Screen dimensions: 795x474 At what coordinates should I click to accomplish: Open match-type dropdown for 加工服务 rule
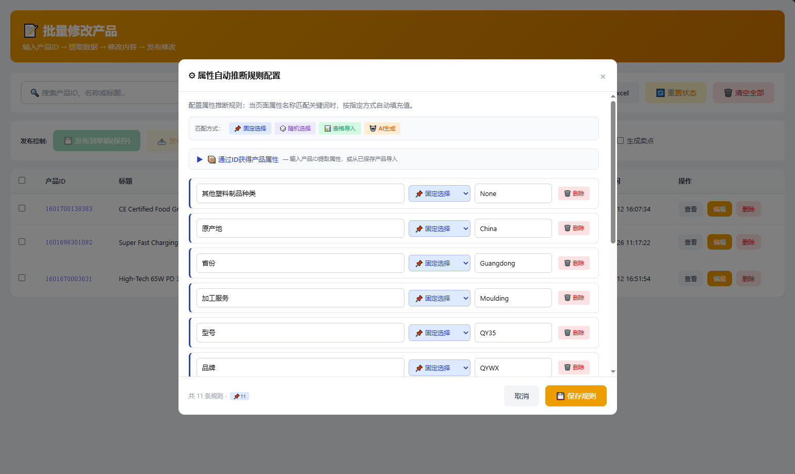(439, 298)
